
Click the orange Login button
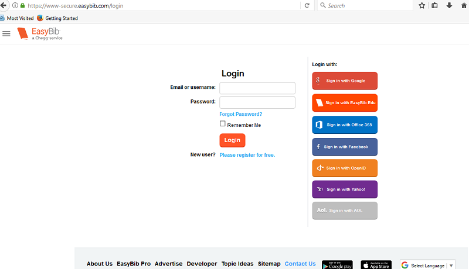[232, 140]
